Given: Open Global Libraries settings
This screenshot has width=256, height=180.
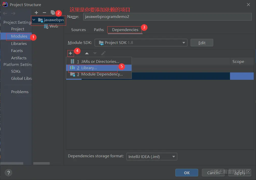Looking at the screenshot, I should [x=21, y=79].
